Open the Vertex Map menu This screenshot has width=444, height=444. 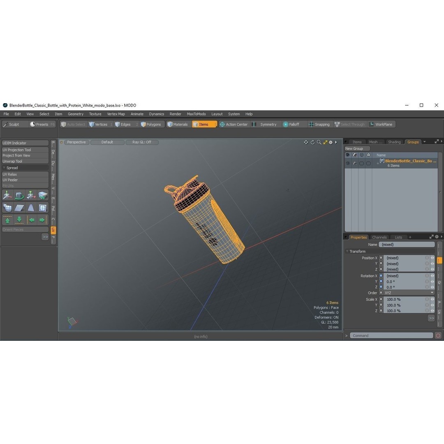coord(116,114)
